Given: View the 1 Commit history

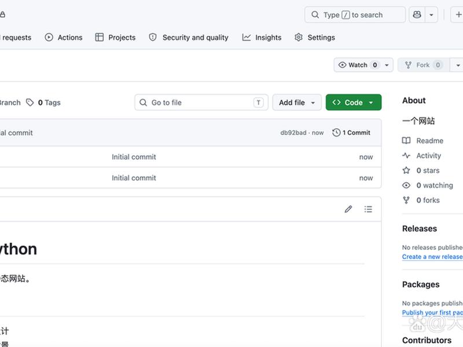Looking at the screenshot, I should point(351,133).
